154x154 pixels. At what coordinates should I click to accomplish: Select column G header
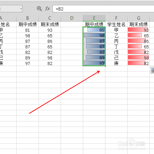click(139, 18)
